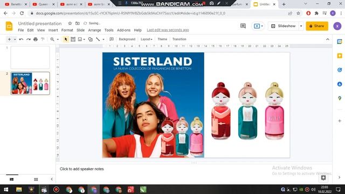The width and height of the screenshot is (345, 194).
Task: Click the Untitled presentation title field
Action: click(x=40, y=23)
